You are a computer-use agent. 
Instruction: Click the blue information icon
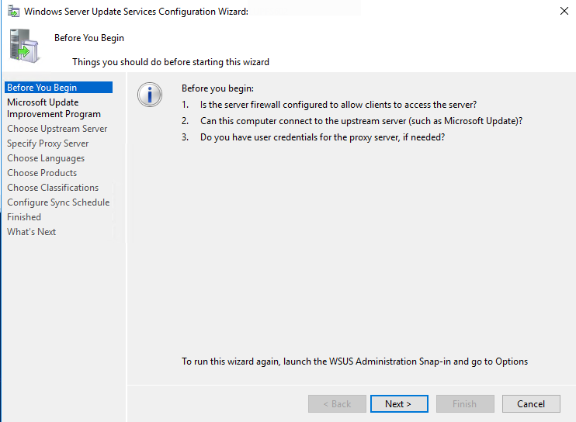click(x=150, y=95)
